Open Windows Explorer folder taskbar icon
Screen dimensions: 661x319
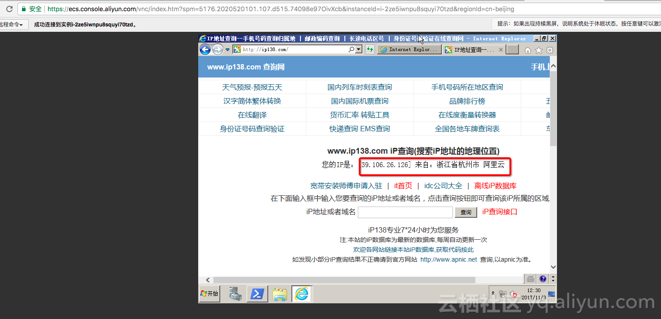pos(280,294)
